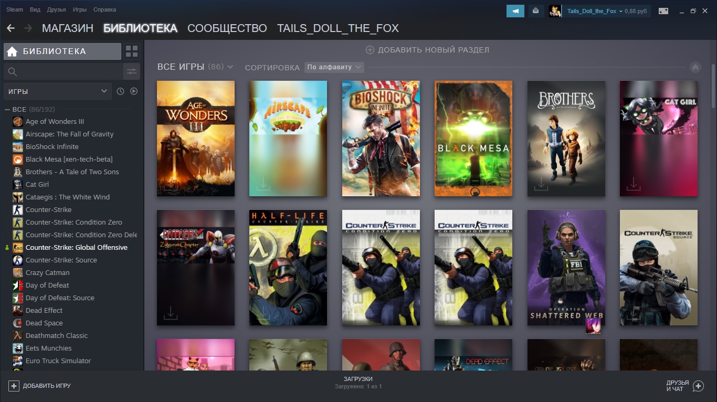This screenshot has width=717, height=402.
Task: Click the back navigation arrow
Action: [10, 28]
